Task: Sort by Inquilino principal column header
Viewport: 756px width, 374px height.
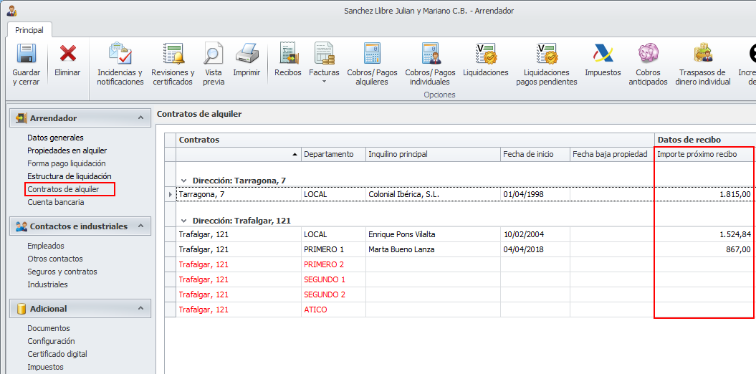Action: click(398, 154)
